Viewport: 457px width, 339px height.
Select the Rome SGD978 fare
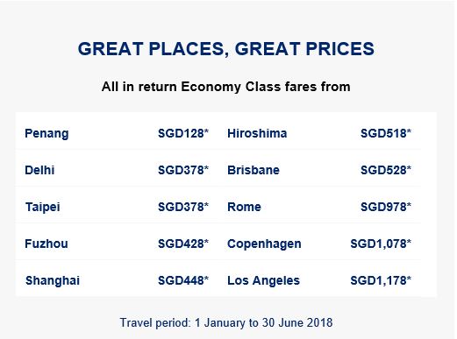pos(386,207)
